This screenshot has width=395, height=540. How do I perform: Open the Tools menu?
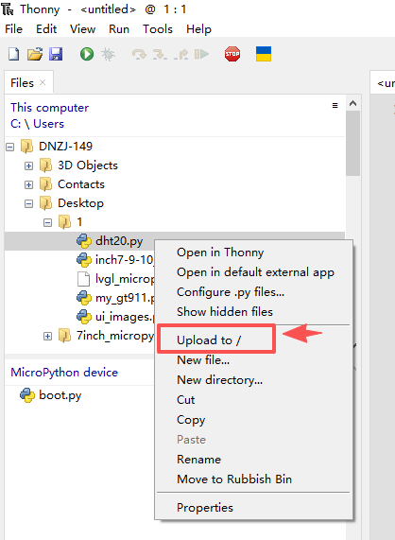tap(158, 29)
